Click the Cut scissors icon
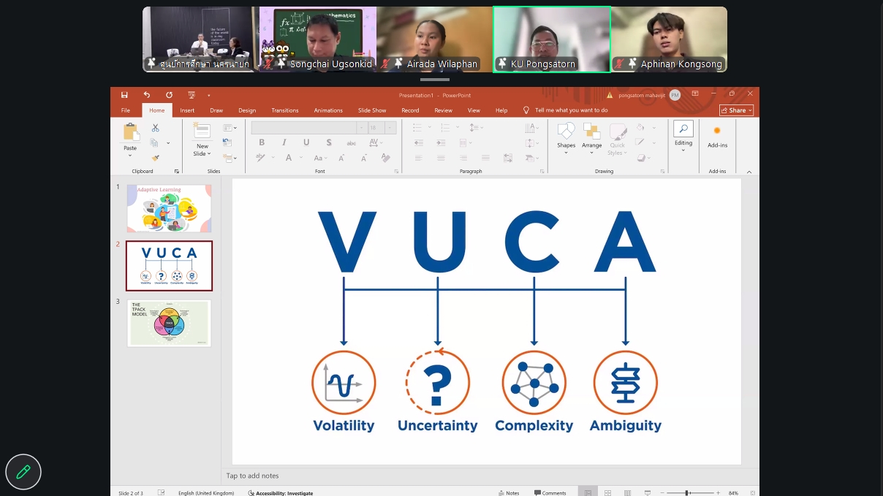 pyautogui.click(x=155, y=128)
